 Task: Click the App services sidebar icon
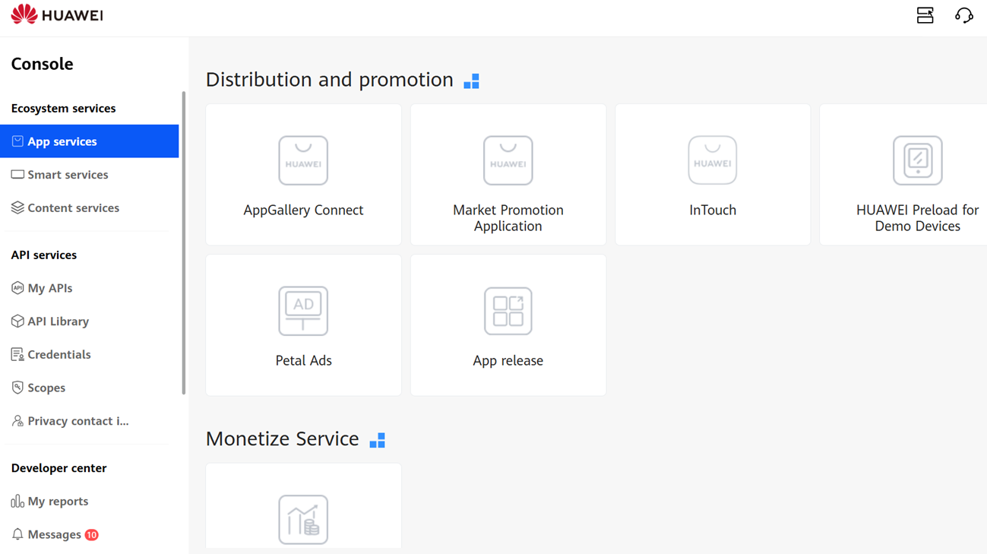[x=17, y=141]
